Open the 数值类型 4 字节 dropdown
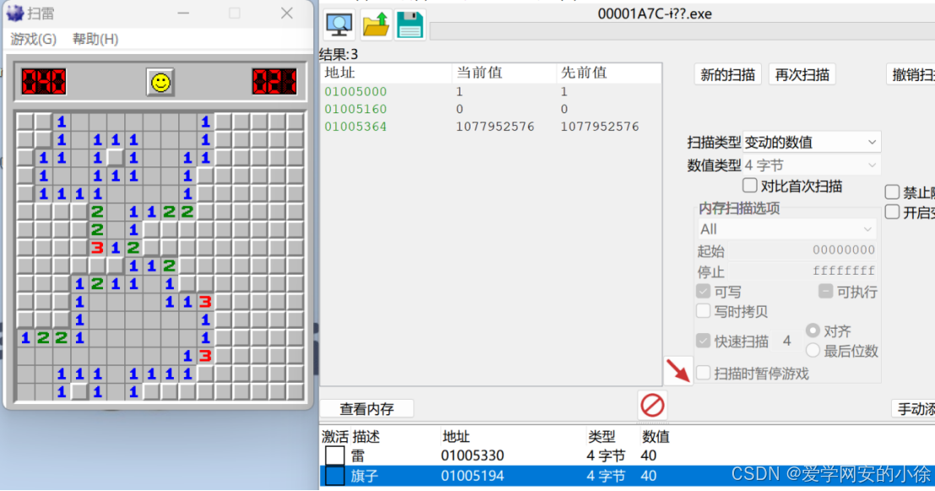Image resolution: width=935 pixels, height=491 pixels. coord(812,166)
